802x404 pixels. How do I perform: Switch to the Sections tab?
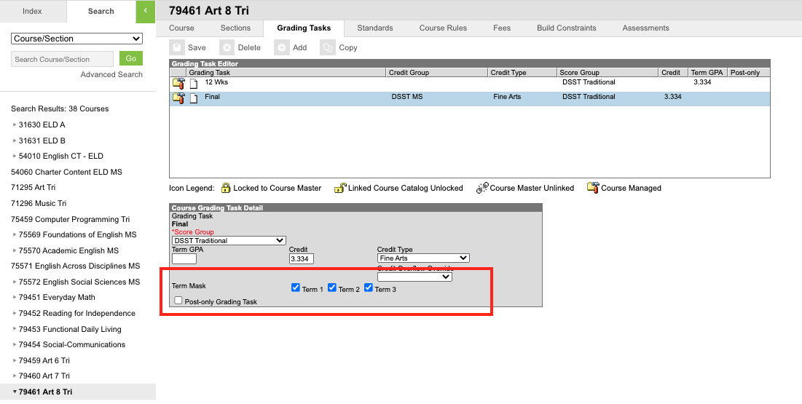pos(235,28)
